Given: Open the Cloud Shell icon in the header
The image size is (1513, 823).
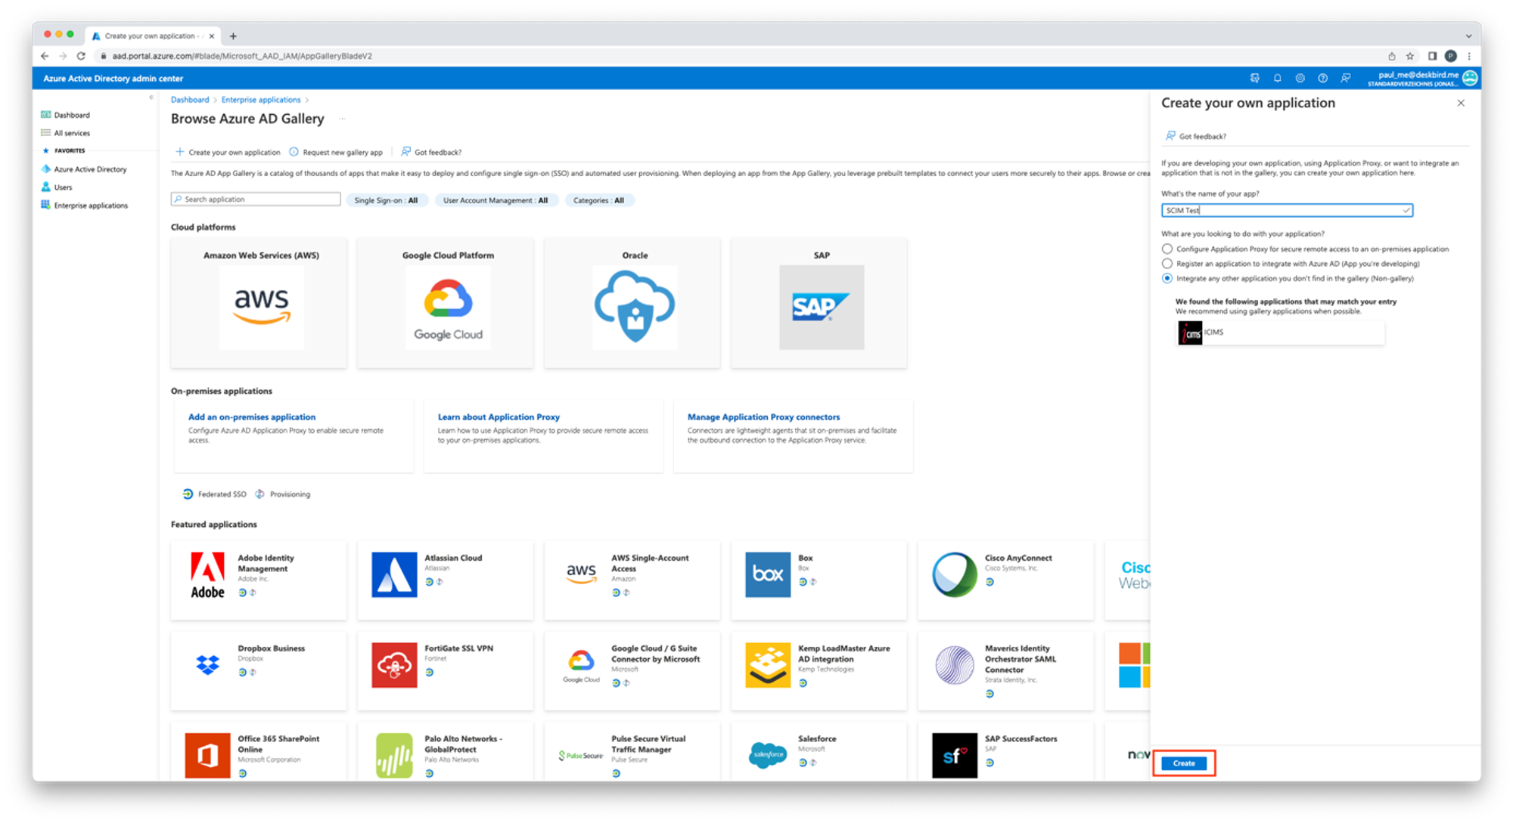Looking at the screenshot, I should tap(1255, 78).
